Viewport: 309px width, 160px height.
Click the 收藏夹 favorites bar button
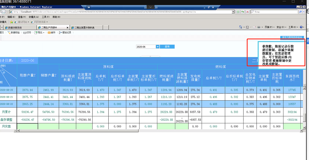click(3, 22)
